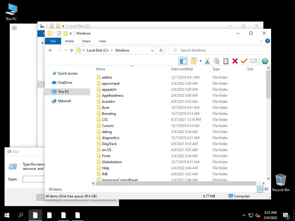Go back with the Back arrow
295x221 pixels.
click(50, 50)
